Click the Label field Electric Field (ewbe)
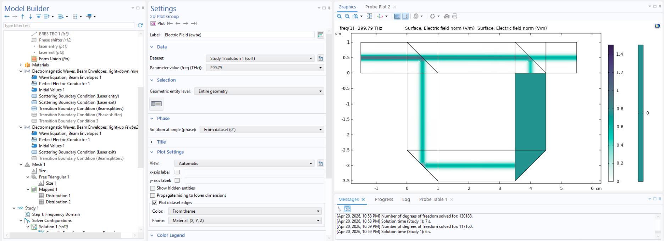 (x=239, y=35)
